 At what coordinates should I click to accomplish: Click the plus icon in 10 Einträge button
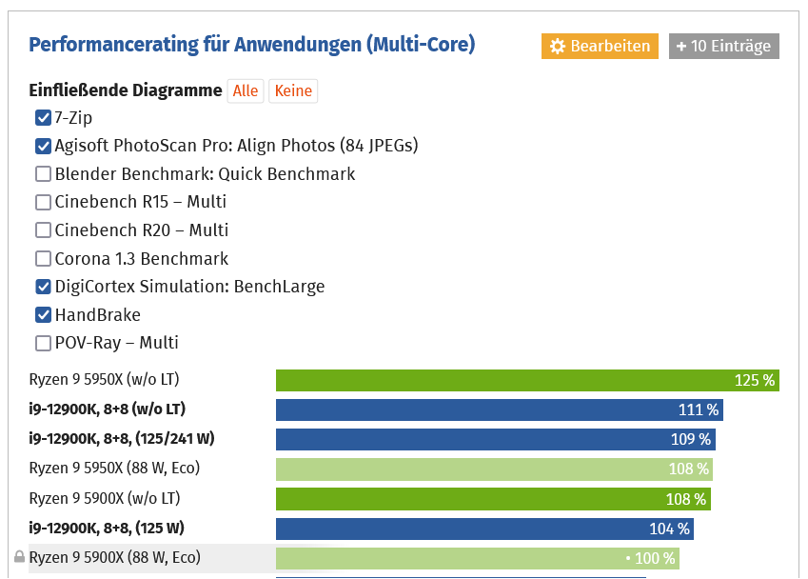(681, 47)
